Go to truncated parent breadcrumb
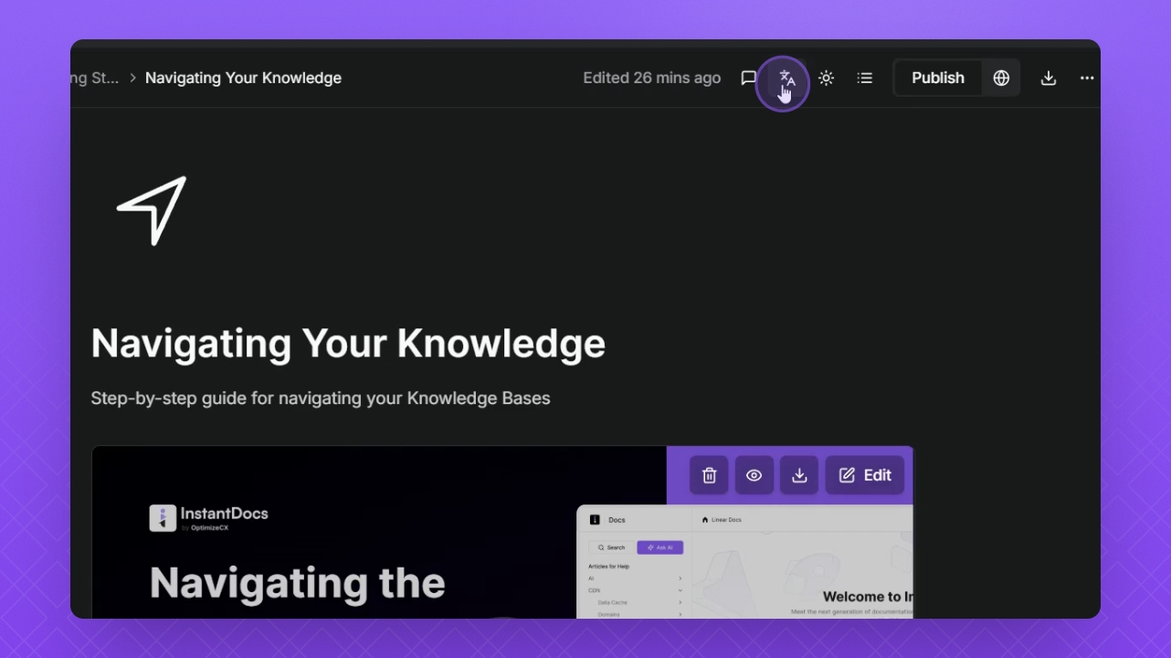 (95, 79)
